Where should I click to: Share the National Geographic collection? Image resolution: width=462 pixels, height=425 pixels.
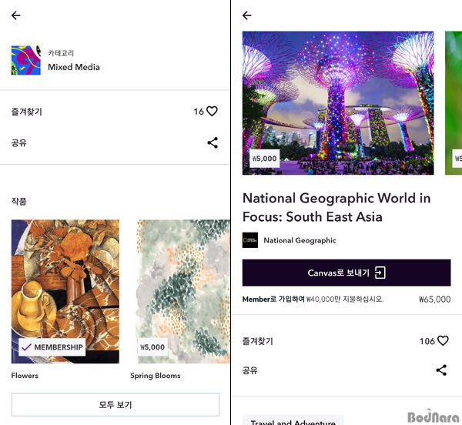441,370
